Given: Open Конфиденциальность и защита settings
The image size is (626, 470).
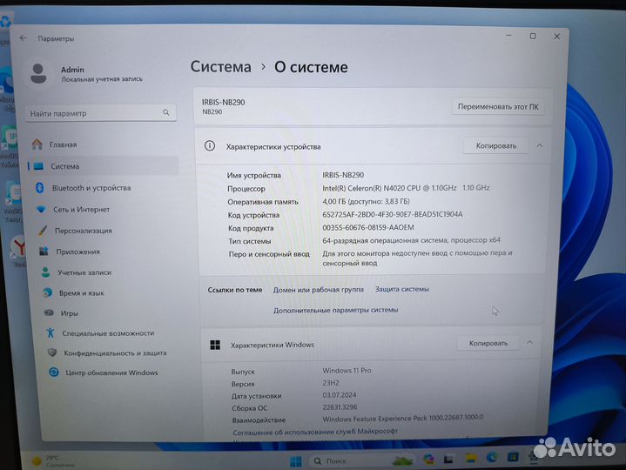Looking at the screenshot, I should click(x=115, y=352).
